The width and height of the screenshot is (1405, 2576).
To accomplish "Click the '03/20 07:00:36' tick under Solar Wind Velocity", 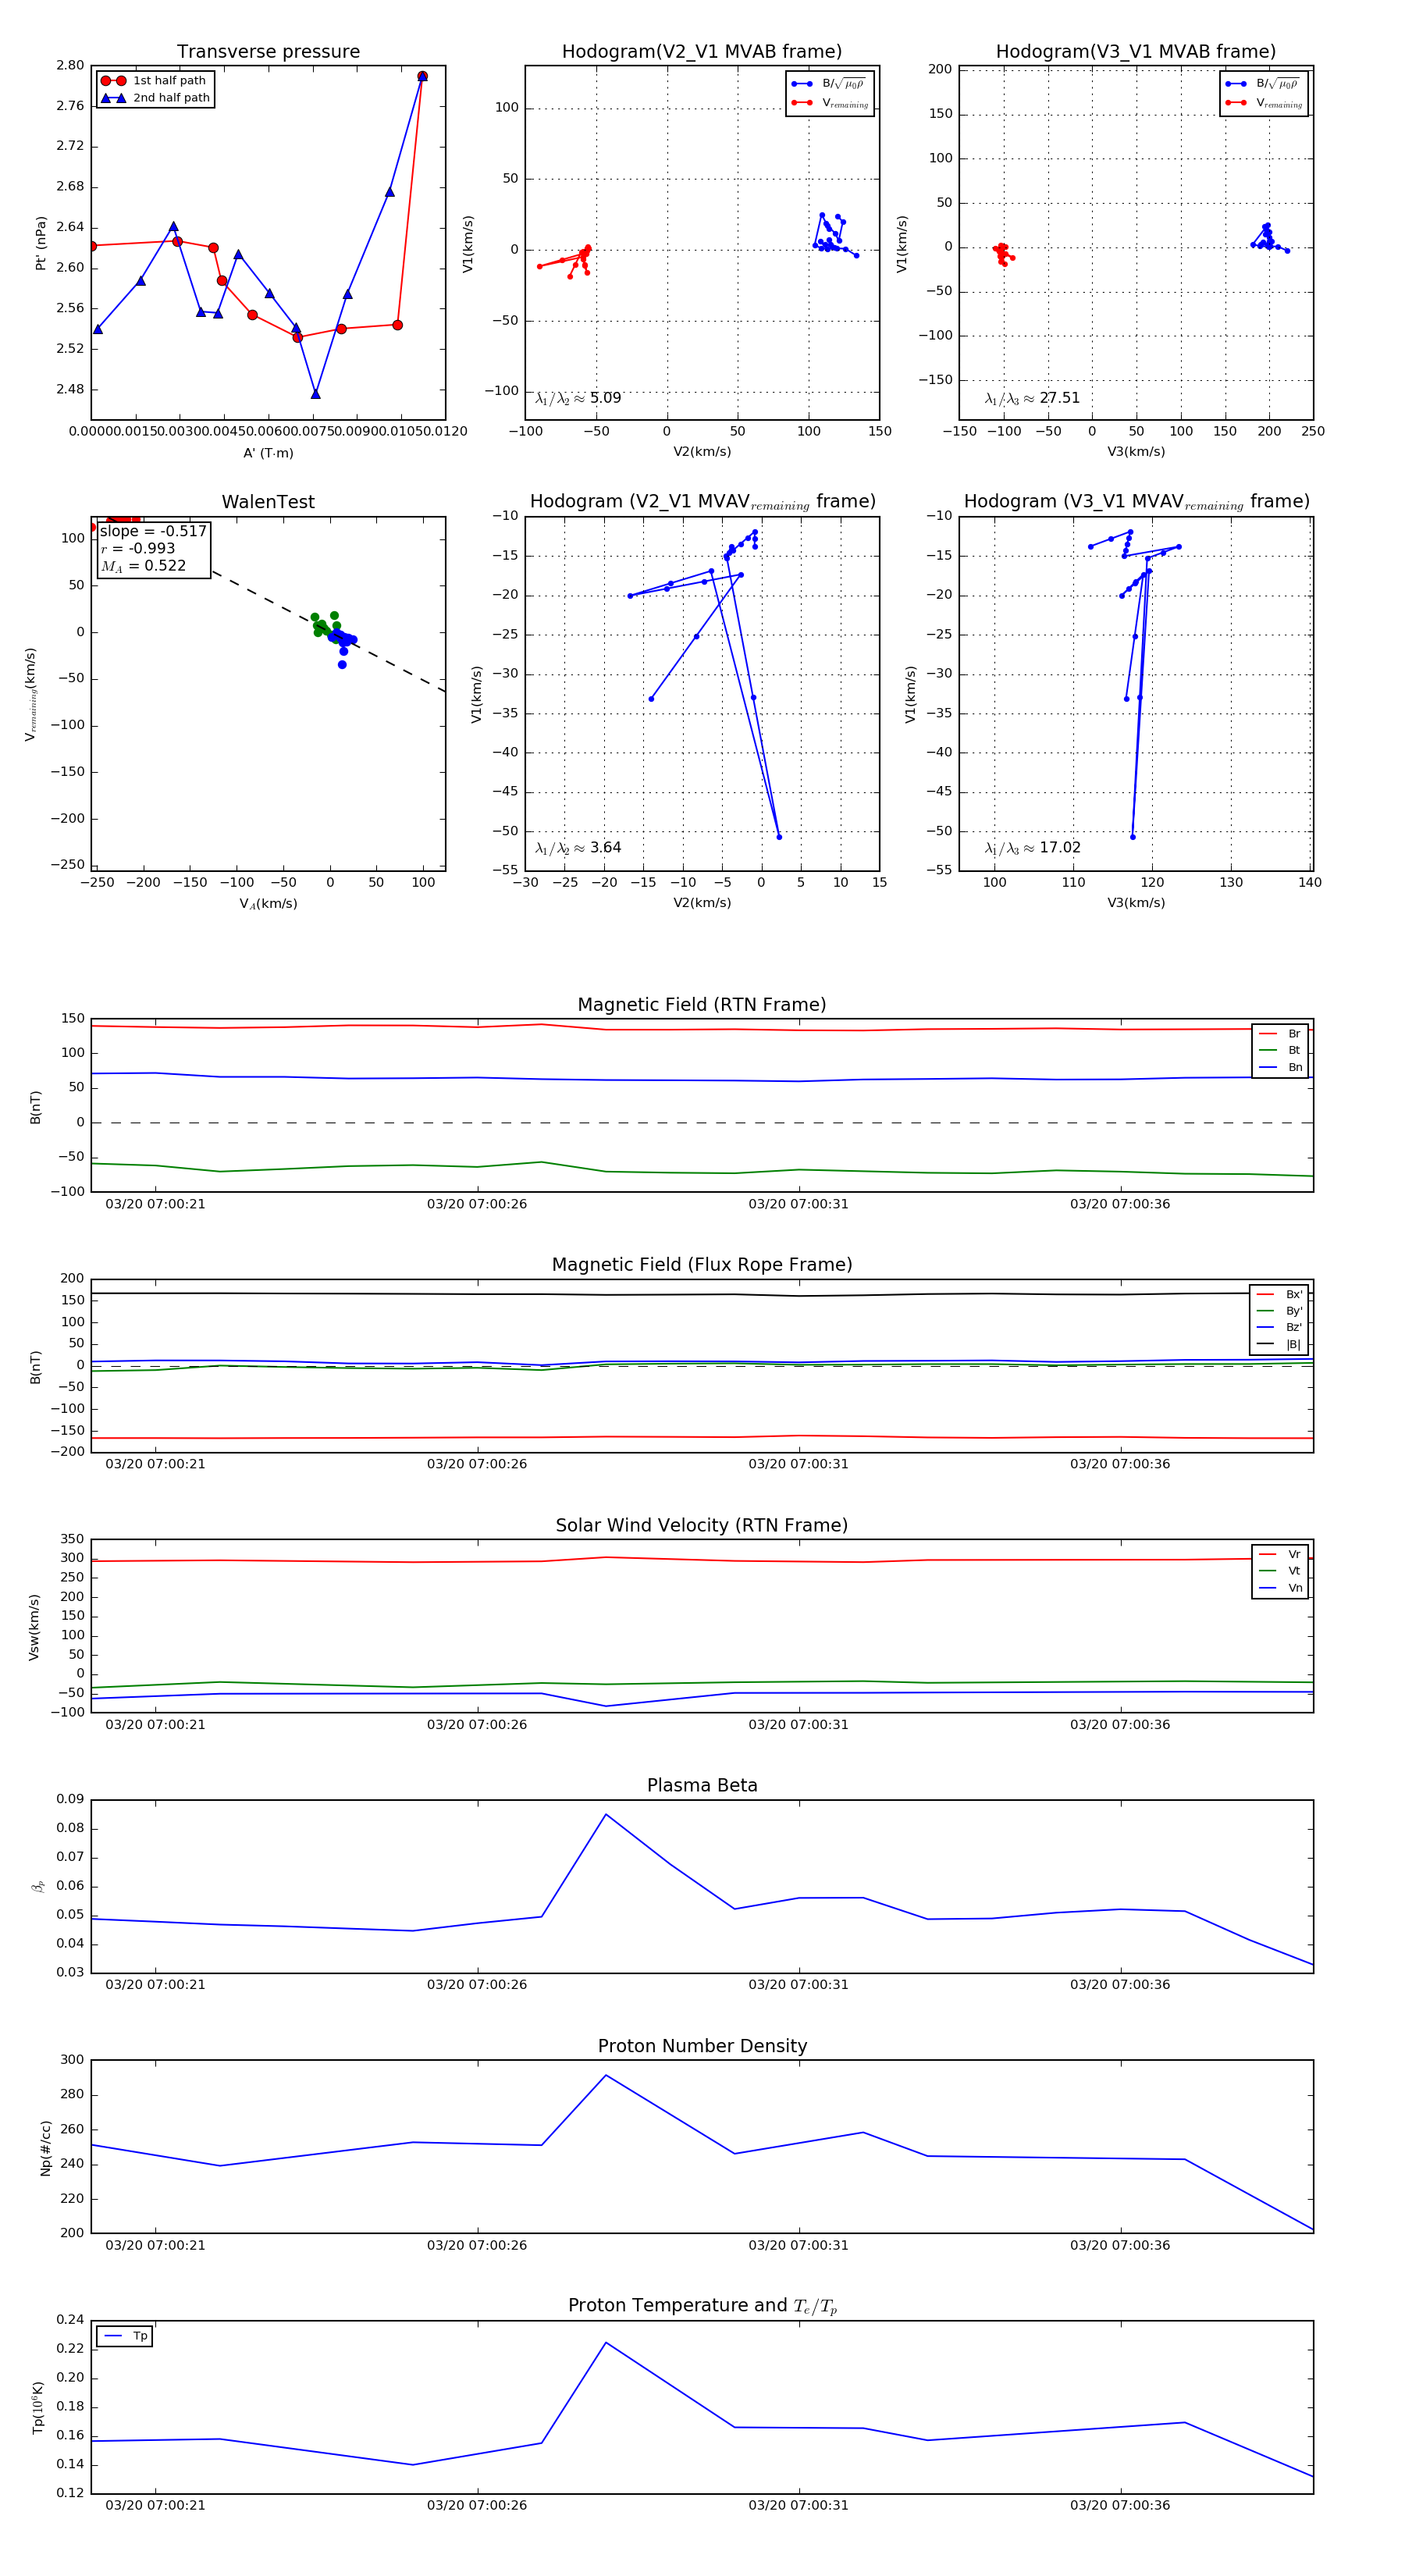I will tap(1120, 1725).
